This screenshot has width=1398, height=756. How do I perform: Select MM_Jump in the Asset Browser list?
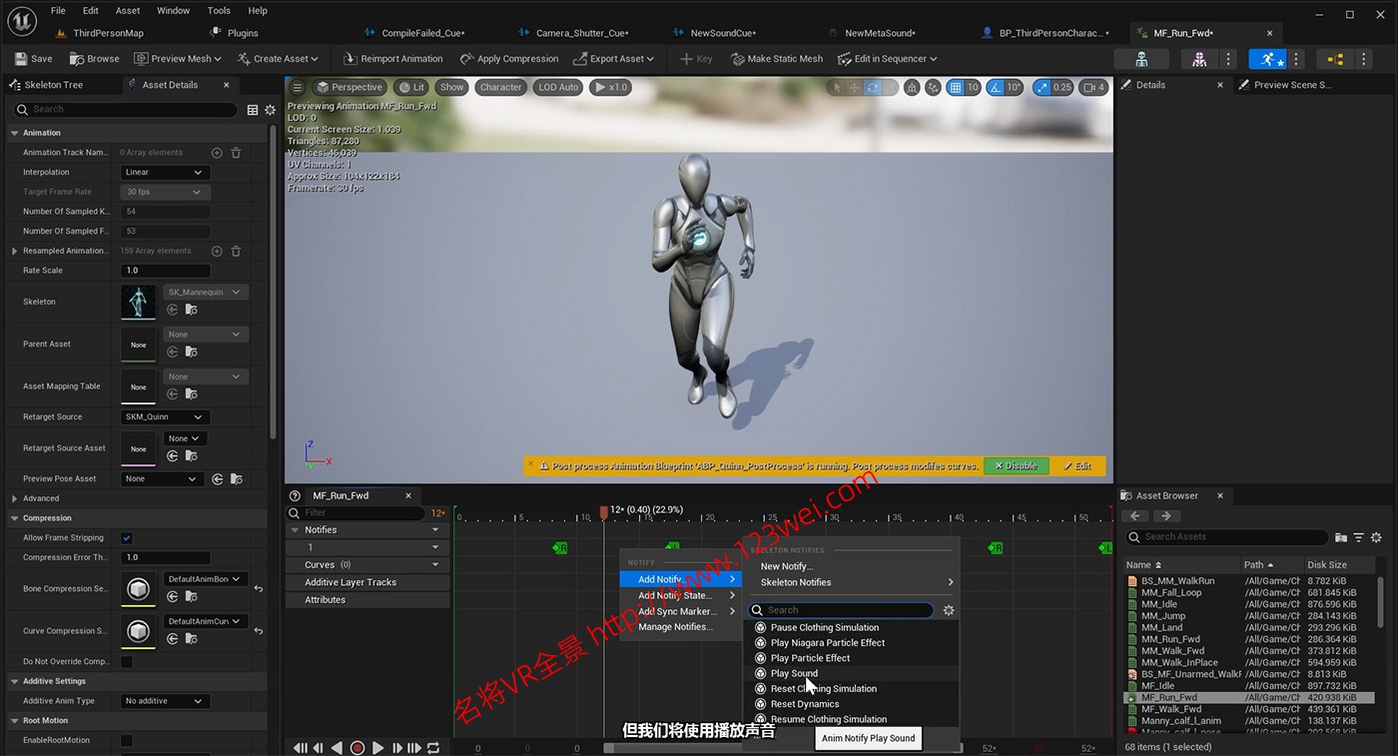[x=1162, y=616]
